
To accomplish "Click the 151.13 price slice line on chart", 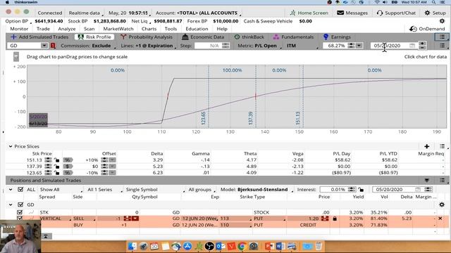I will pos(303,96).
